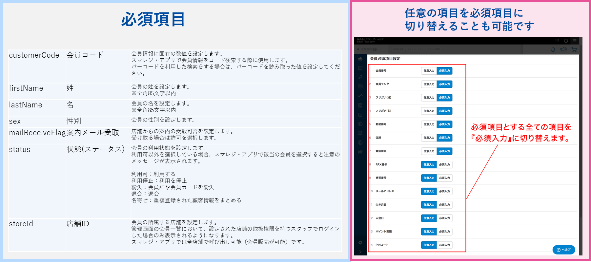
Task: Click the status table cell
Action: tap(37, 181)
